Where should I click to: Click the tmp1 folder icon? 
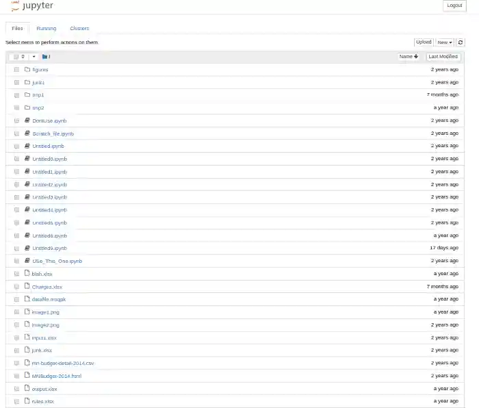27,94
